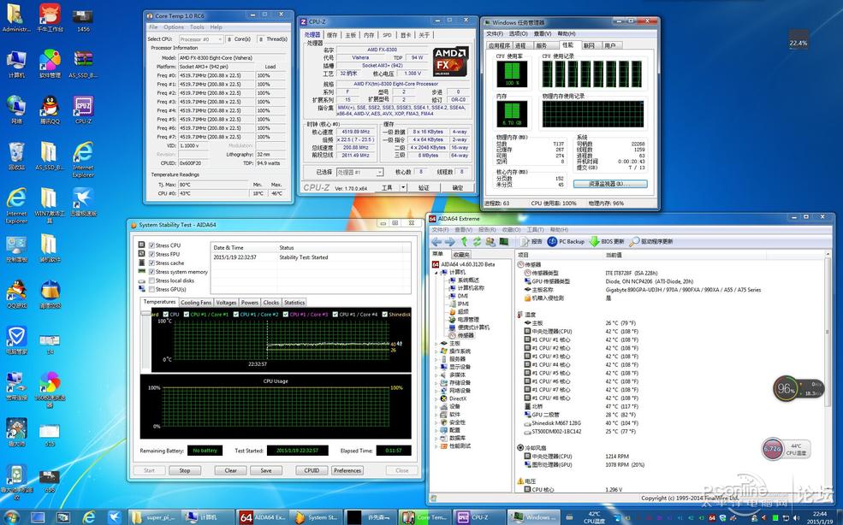843x525 pixels.
Task: Expand the operating system node in AIDA64 tree
Action: [x=436, y=351]
